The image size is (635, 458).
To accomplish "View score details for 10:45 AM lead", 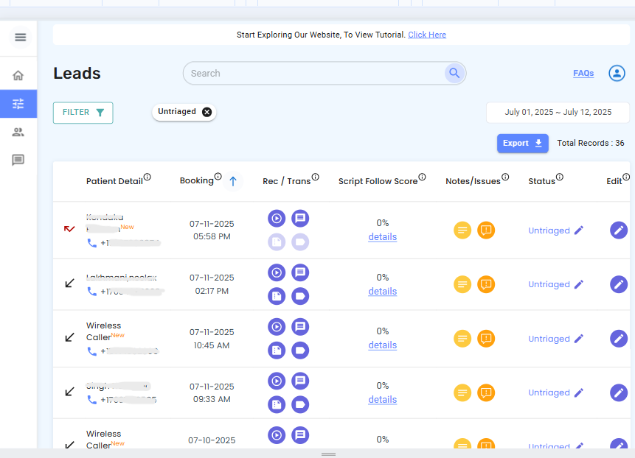I will 382,345.
